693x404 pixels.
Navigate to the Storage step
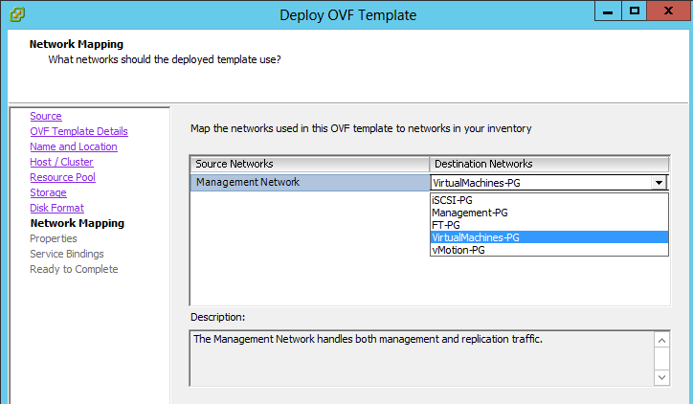click(x=48, y=192)
